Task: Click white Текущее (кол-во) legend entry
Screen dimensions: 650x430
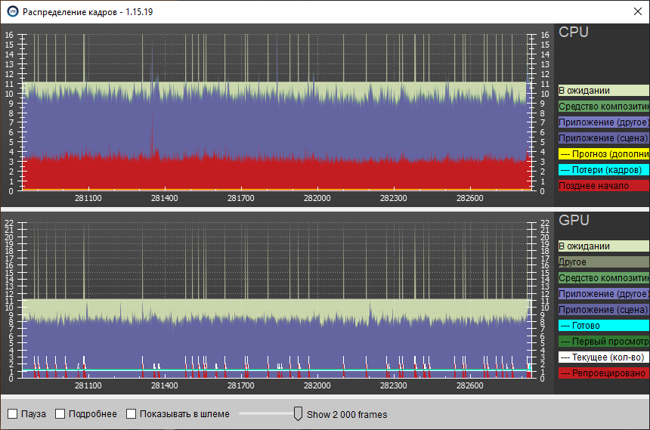Action: pos(604,357)
